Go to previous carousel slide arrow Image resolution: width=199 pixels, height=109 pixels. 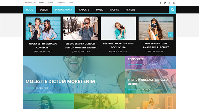(x=28, y=35)
